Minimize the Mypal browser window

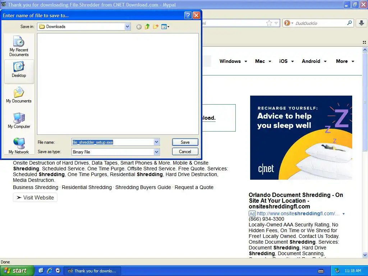pos(347,4)
